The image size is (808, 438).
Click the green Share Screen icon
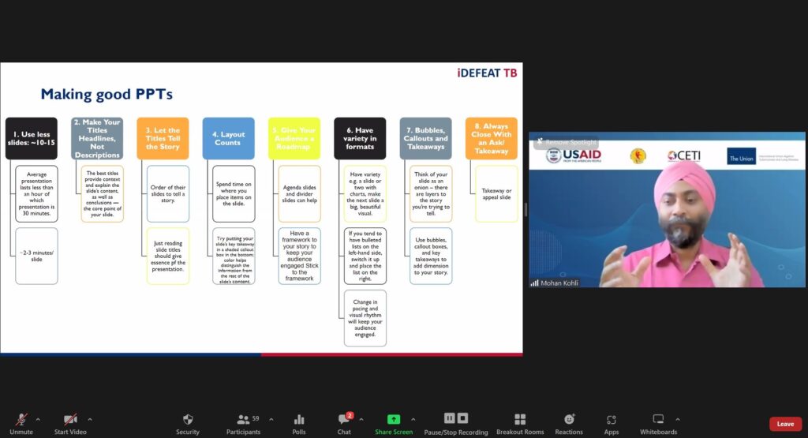pos(393,419)
